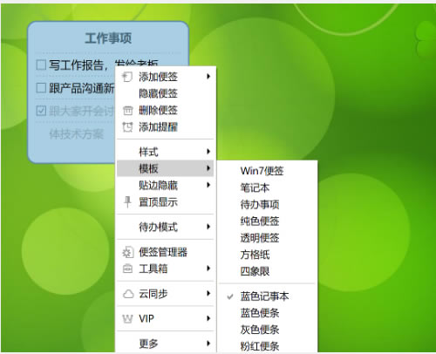This screenshot has width=436, height=354.
Task: Expand the 更多 submenu arrow
Action: 208,344
